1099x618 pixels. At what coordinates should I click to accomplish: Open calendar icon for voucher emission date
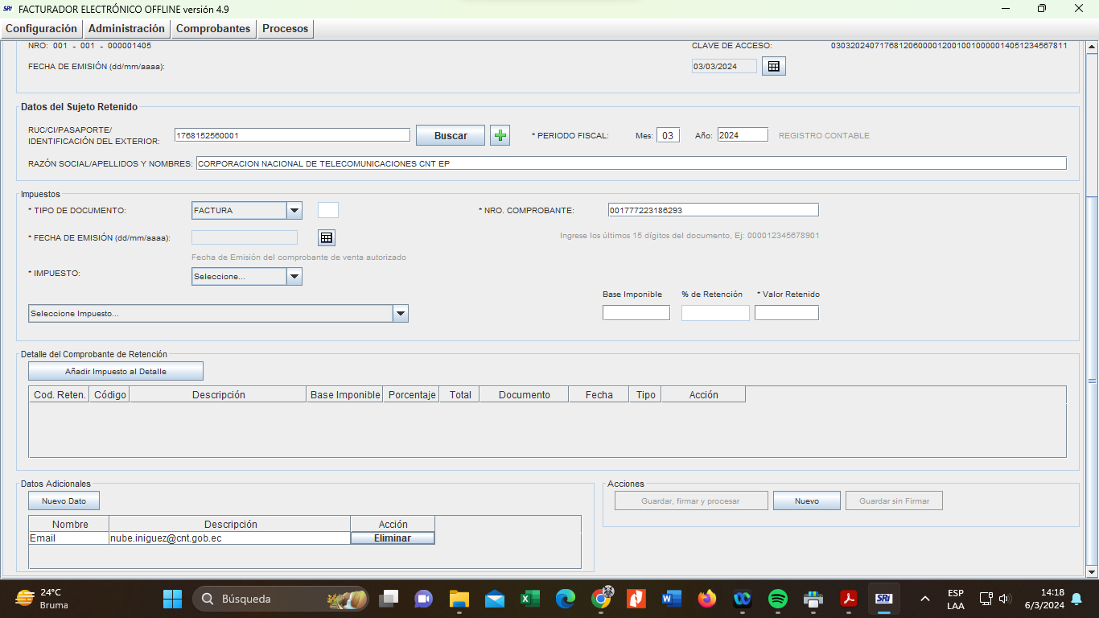(326, 237)
